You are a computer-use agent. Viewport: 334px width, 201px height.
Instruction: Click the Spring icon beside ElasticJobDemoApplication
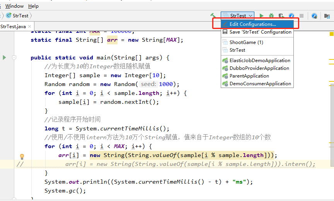pos(225,61)
